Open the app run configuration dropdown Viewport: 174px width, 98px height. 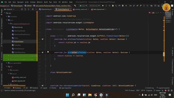point(83,5)
